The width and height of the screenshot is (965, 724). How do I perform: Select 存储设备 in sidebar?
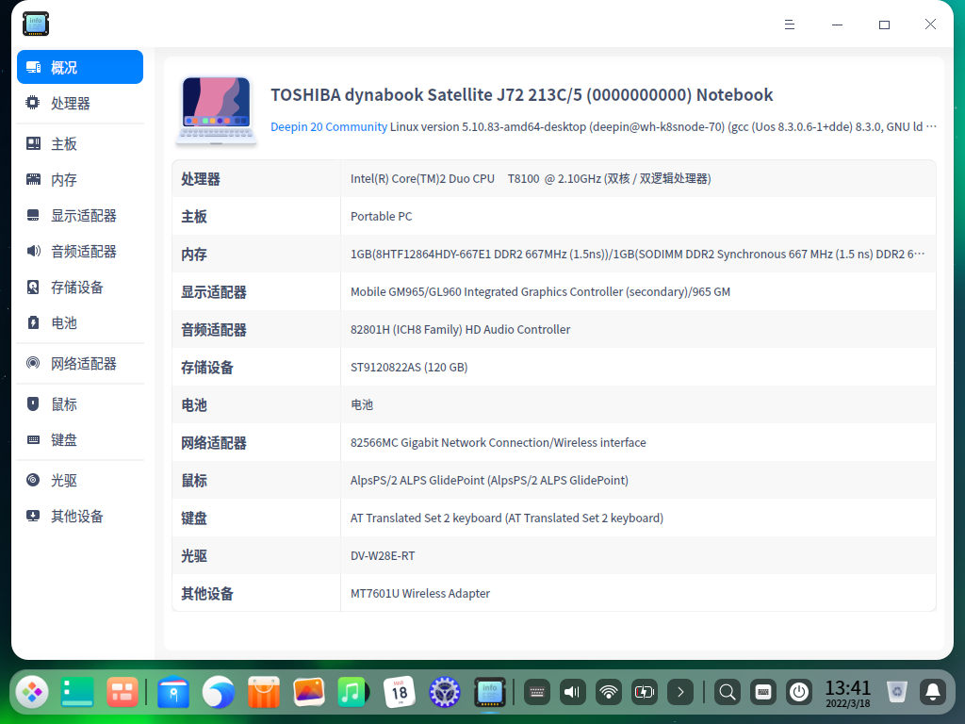pyautogui.click(x=80, y=287)
